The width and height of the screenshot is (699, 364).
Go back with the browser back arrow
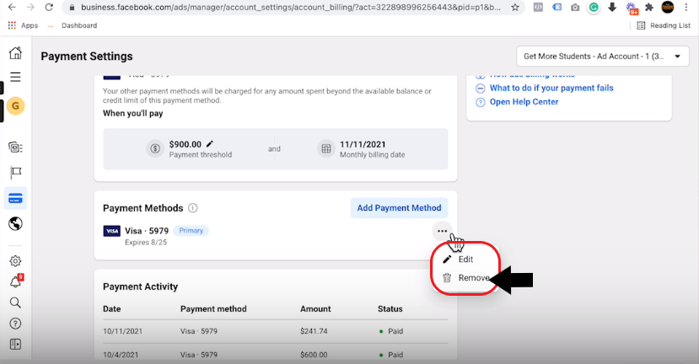(12, 7)
